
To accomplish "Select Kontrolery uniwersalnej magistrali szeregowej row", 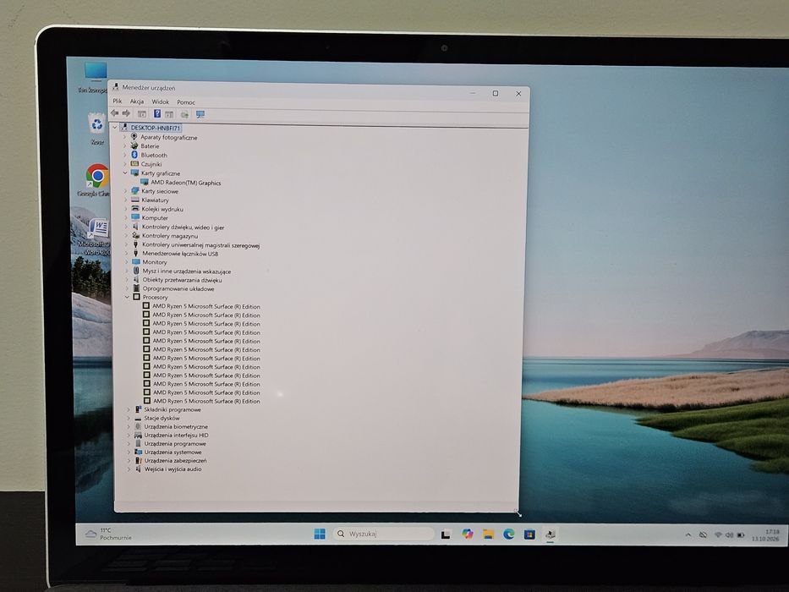I will (x=200, y=245).
